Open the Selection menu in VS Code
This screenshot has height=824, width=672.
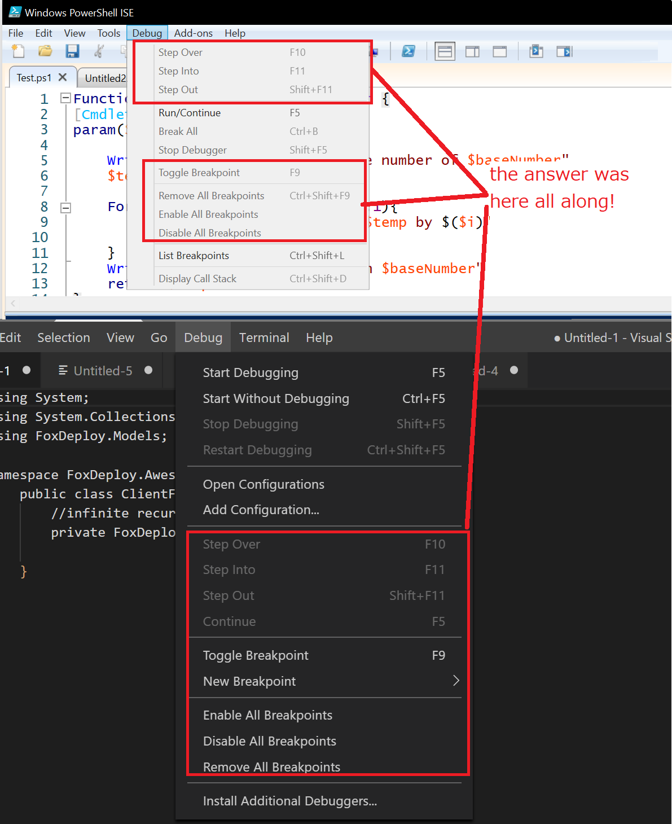coord(64,338)
